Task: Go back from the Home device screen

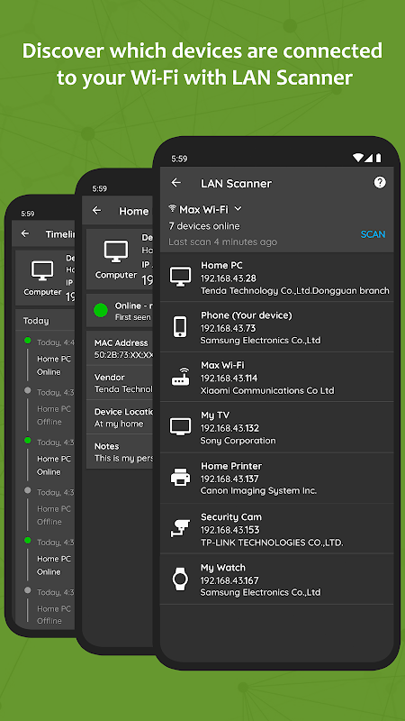Action: point(96,210)
